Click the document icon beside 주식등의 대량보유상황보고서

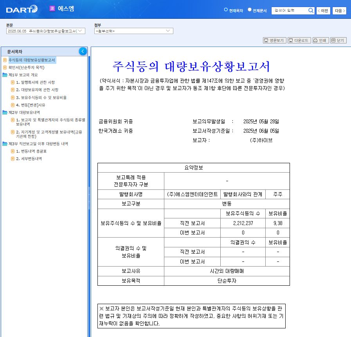tap(5, 60)
